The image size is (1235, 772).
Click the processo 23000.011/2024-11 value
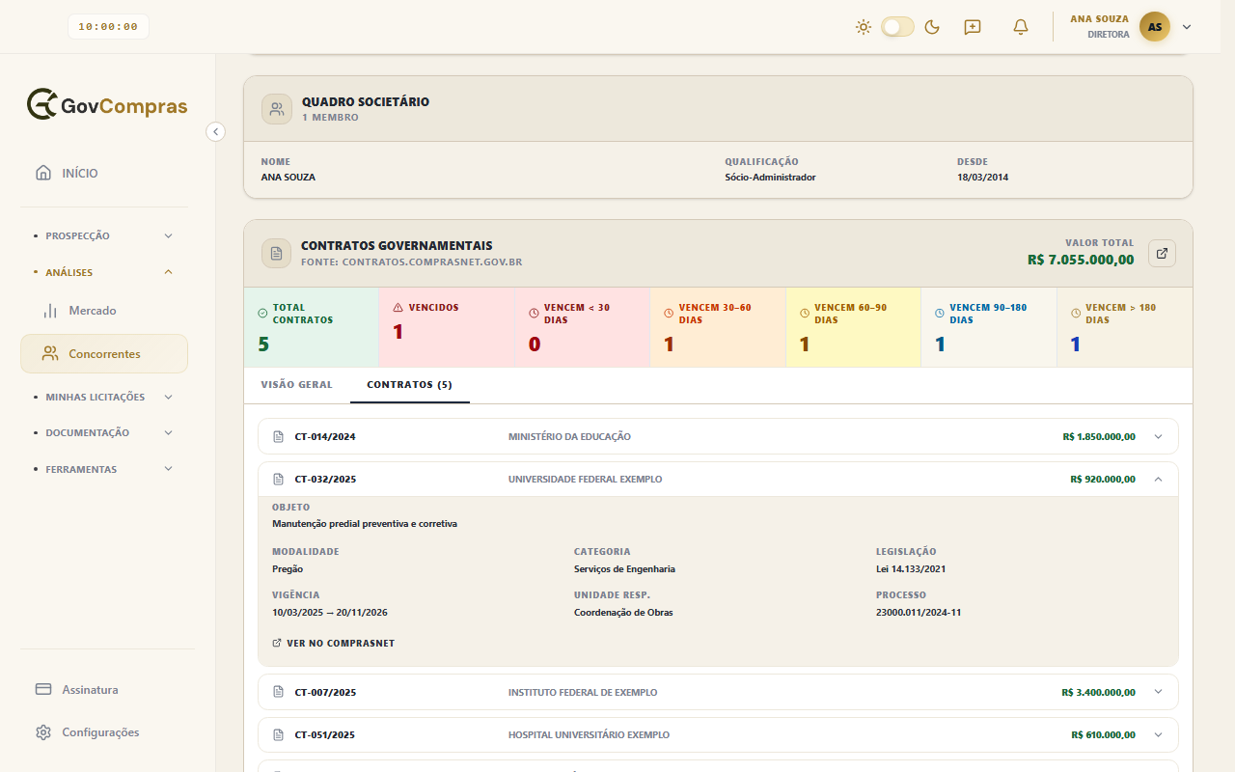(919, 612)
